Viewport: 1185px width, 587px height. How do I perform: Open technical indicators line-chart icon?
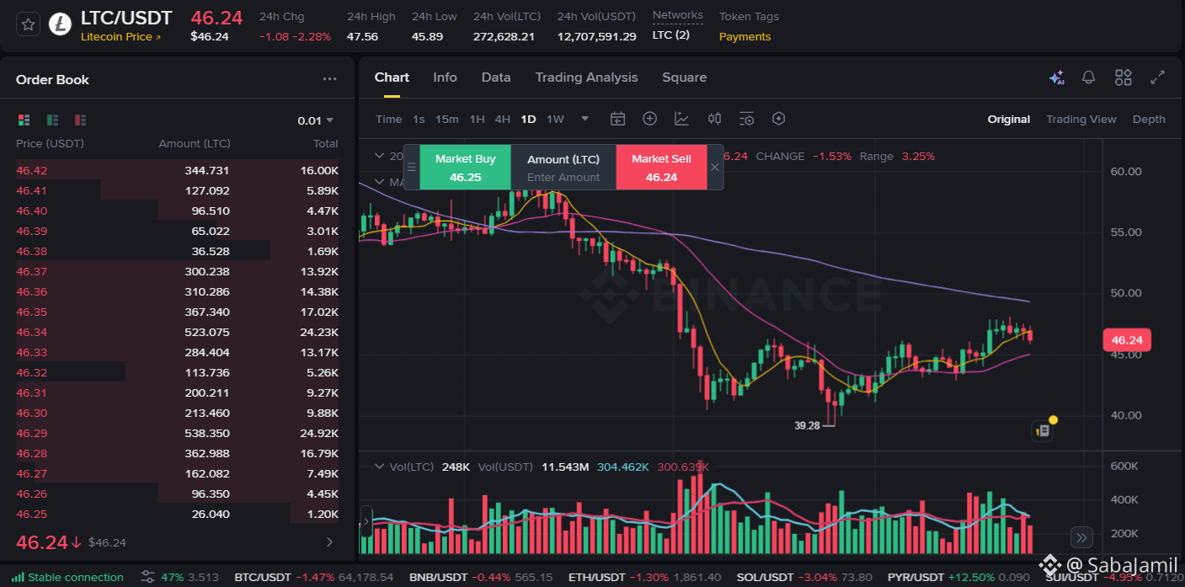681,119
